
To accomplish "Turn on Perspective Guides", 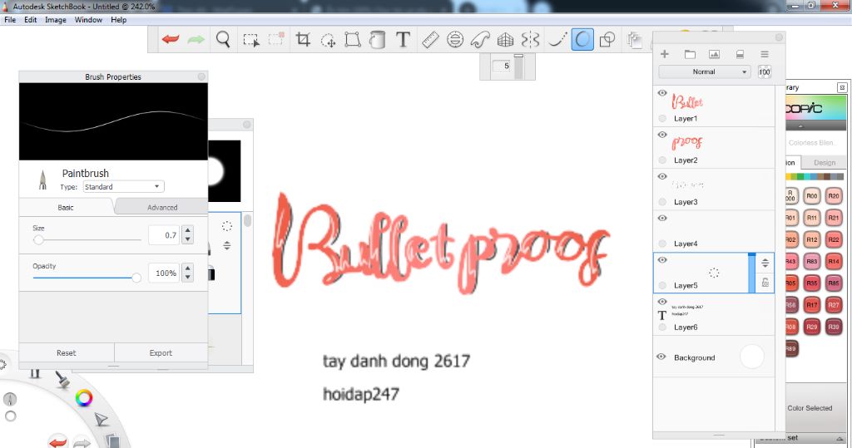I will point(505,39).
